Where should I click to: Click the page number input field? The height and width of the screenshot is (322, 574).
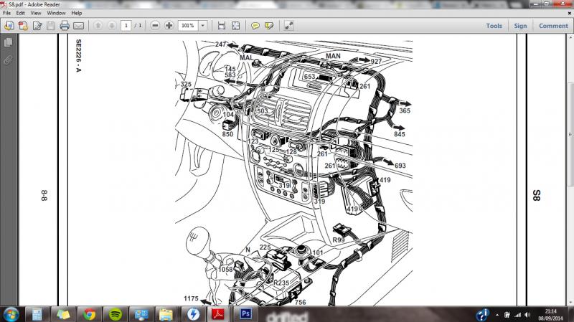pos(127,26)
